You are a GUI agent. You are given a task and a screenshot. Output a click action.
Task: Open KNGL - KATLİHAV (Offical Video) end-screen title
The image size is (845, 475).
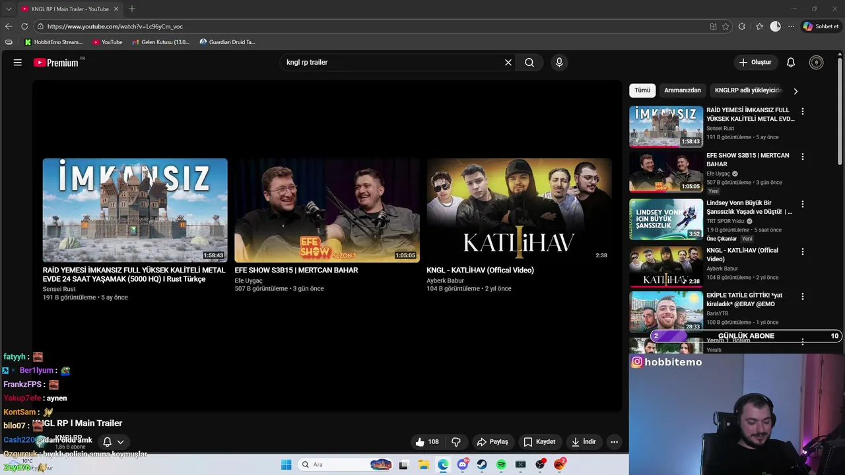(x=480, y=270)
